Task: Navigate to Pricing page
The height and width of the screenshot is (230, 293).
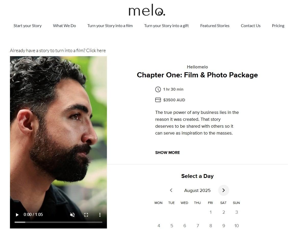Action: point(278,26)
